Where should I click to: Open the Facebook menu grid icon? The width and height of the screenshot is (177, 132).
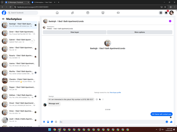coord(161,13)
